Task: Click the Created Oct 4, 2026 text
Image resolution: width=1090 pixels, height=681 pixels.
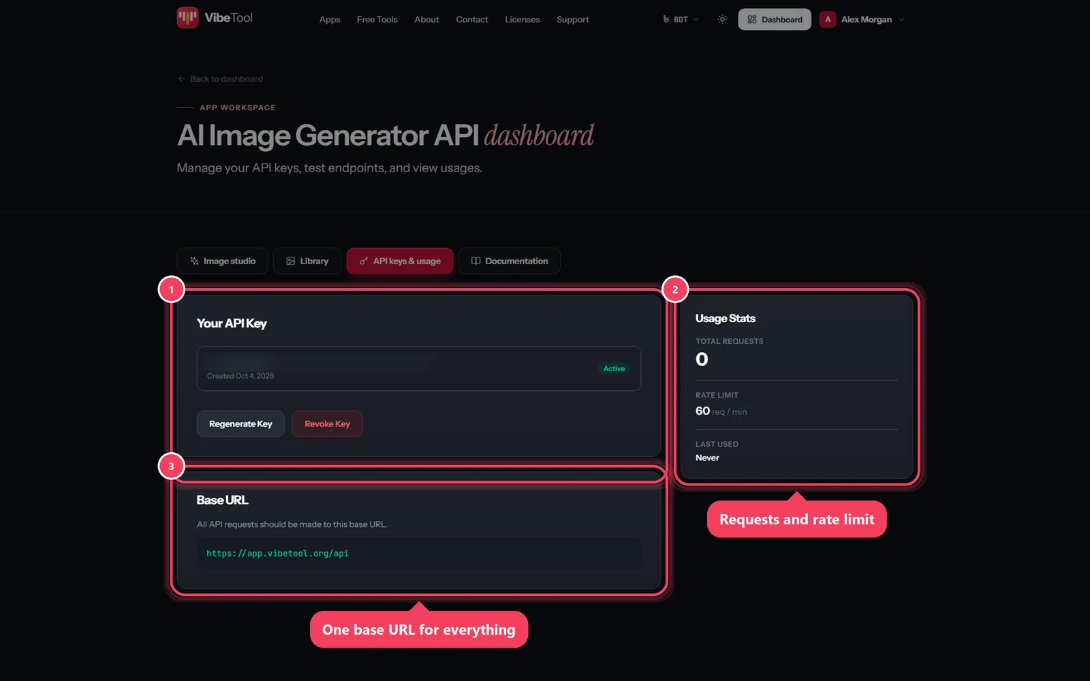Action: point(240,376)
